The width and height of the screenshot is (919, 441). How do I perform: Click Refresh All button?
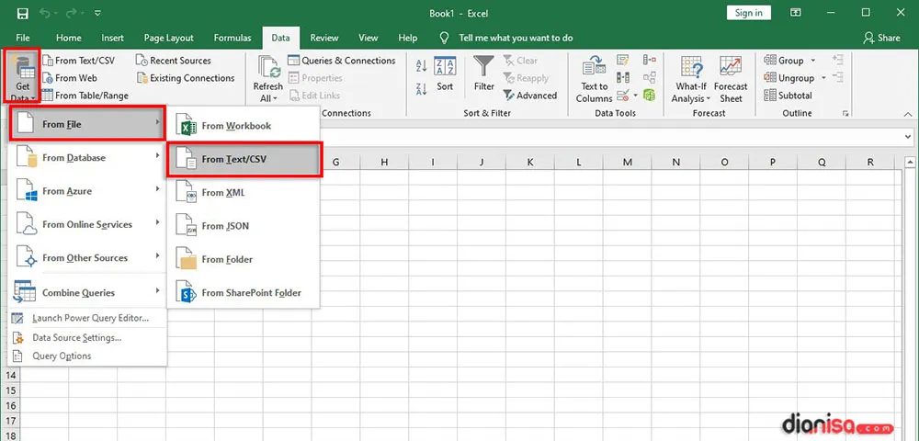coord(267,79)
